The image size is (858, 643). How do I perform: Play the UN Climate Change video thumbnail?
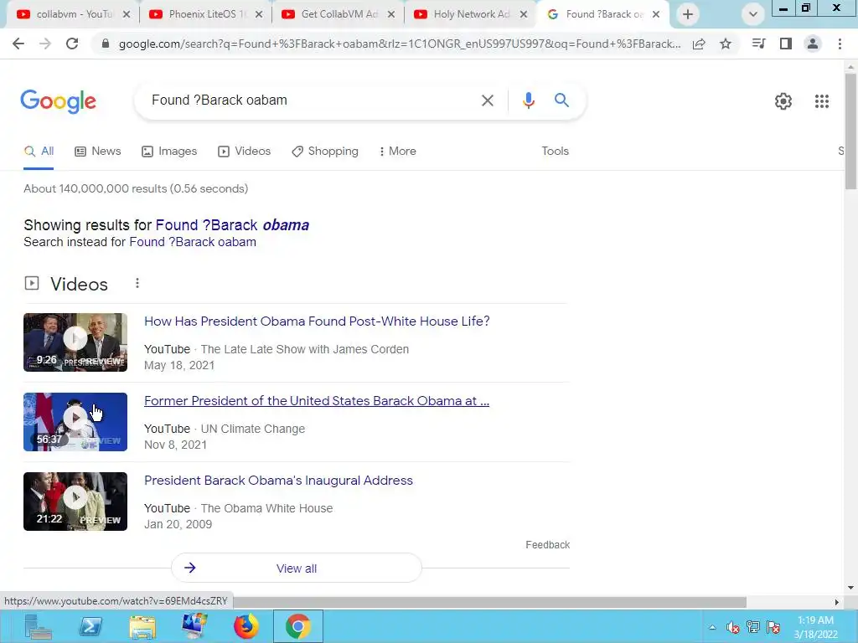tap(75, 422)
